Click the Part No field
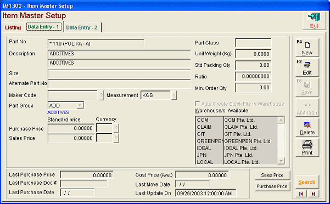The width and height of the screenshot is (330, 204). click(96, 44)
